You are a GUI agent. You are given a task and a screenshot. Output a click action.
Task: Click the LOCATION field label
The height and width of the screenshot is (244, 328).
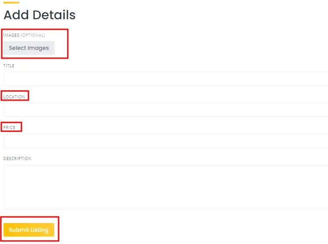(x=14, y=97)
